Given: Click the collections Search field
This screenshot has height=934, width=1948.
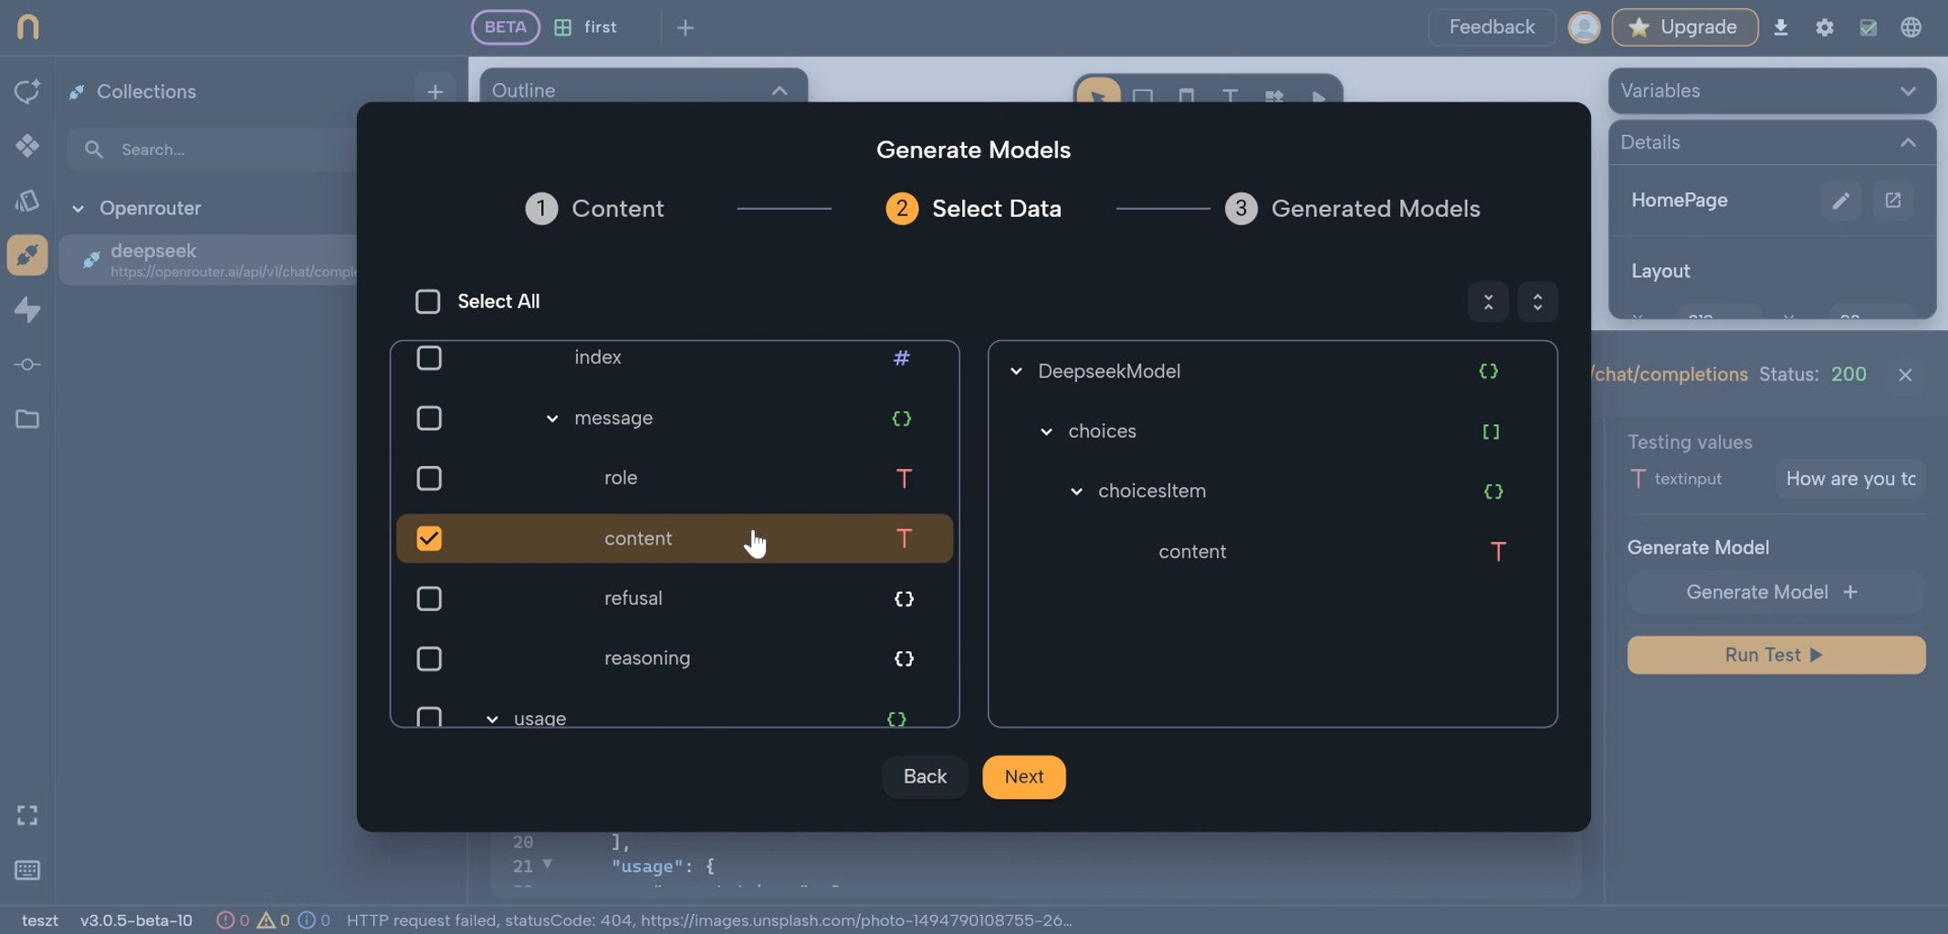Looking at the screenshot, I should (228, 150).
